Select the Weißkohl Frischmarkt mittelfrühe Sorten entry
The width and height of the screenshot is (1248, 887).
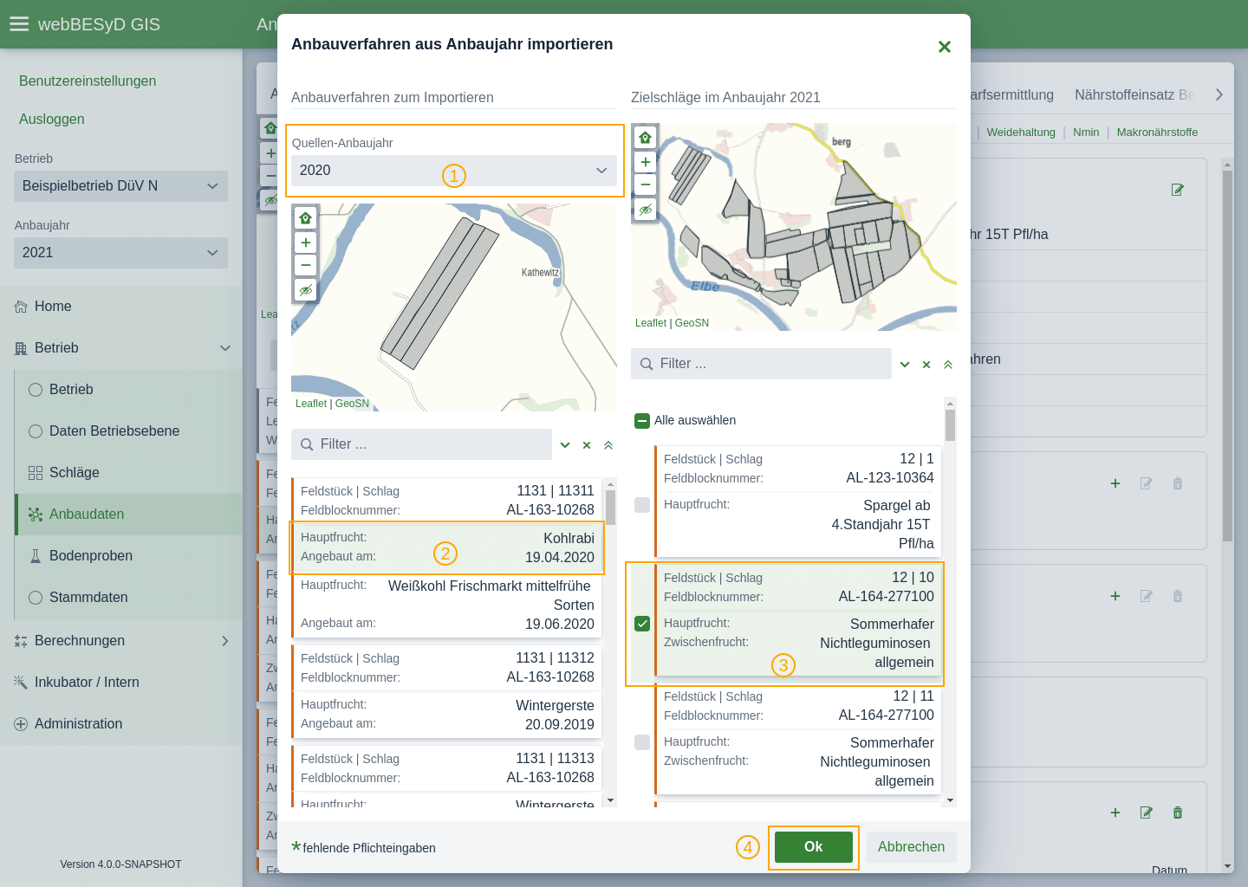(447, 605)
